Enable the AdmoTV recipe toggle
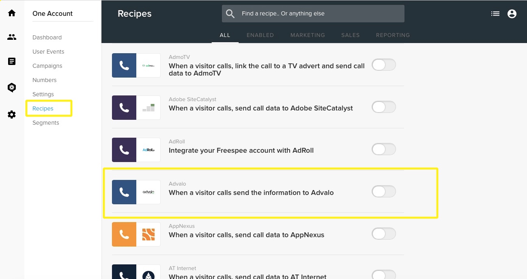527x279 pixels. pos(383,65)
